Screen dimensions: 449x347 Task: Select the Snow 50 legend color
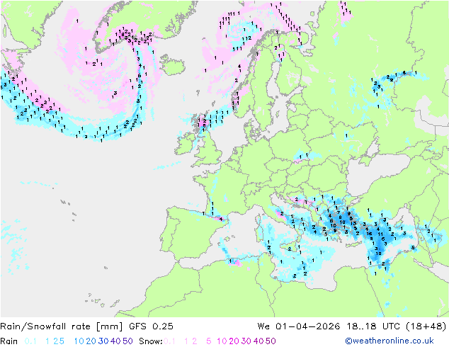271,341
